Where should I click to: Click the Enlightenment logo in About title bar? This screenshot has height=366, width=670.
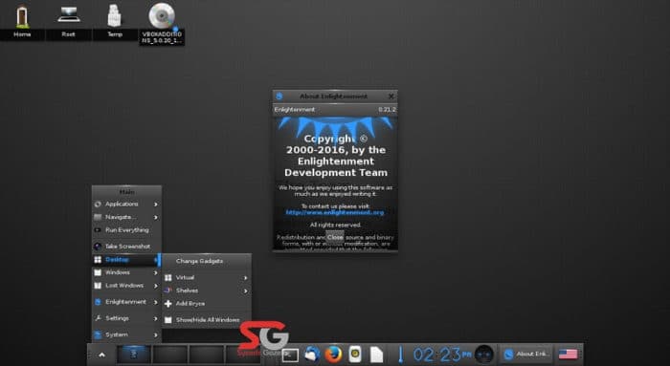[279, 96]
